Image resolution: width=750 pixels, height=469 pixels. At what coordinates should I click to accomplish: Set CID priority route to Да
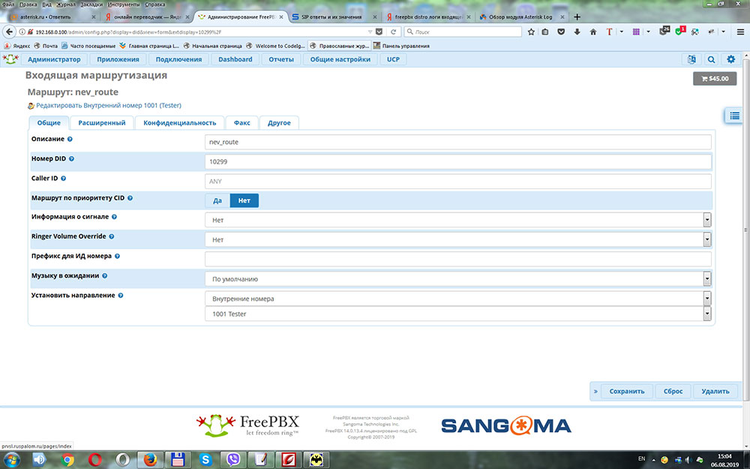[217, 200]
